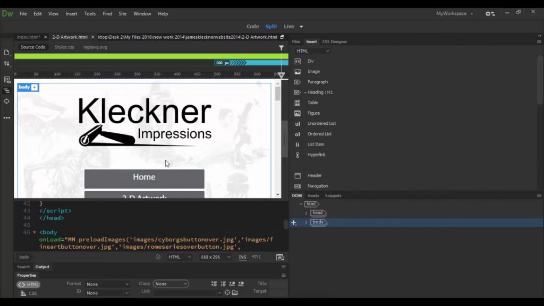Click the Browse for Folder icon beside Link field
This screenshot has width=544, height=306.
pyautogui.click(x=235, y=293)
